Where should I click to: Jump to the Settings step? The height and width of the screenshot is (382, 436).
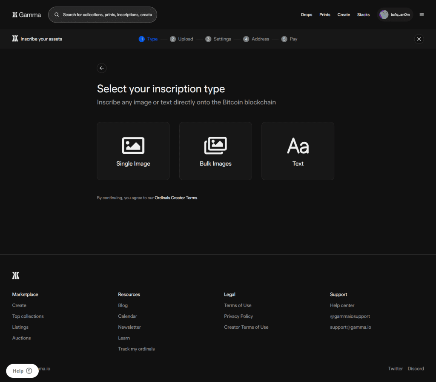pyautogui.click(x=218, y=39)
